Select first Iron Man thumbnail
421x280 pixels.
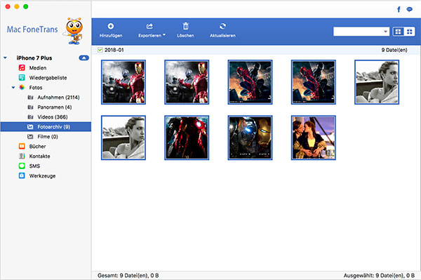(x=123, y=82)
